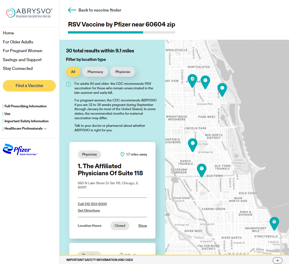Show location hours for first result
The image size is (289, 264).
pyautogui.click(x=143, y=226)
